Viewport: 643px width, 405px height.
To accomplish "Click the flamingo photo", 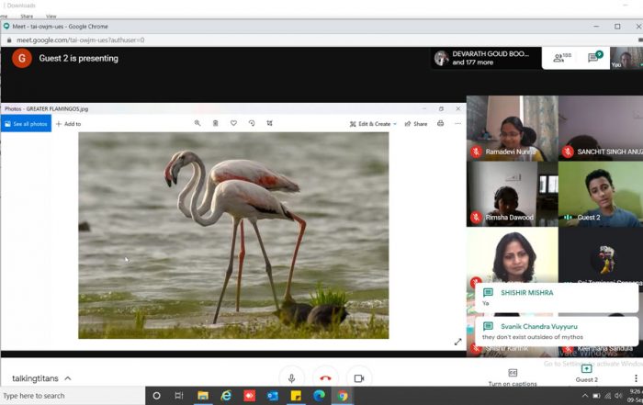I will (x=233, y=235).
